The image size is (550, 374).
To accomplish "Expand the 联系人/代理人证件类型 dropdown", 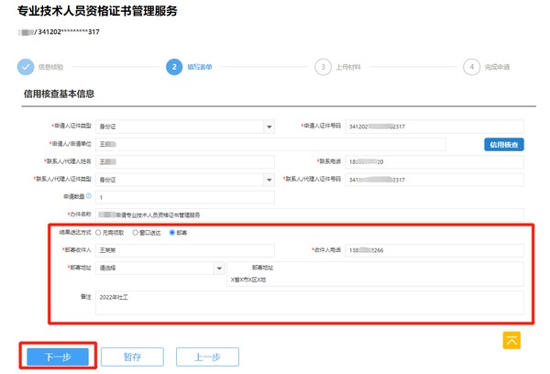I will coord(269,179).
